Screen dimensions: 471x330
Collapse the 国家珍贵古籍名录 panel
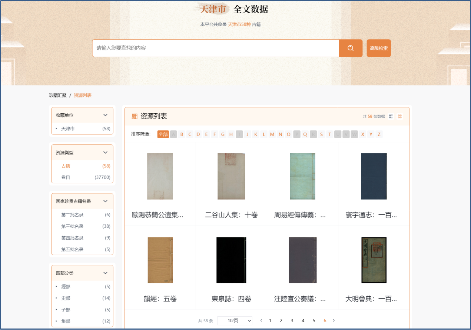tap(105, 201)
